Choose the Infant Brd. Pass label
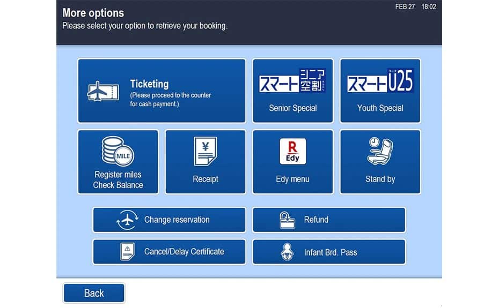 pos(330,252)
